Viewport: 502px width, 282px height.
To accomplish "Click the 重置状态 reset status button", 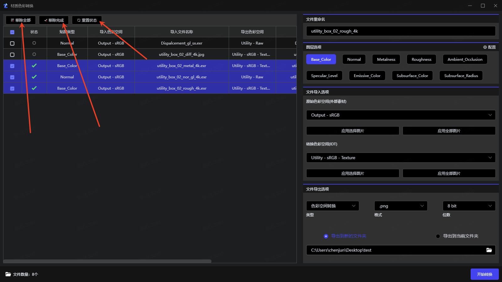I will point(87,20).
